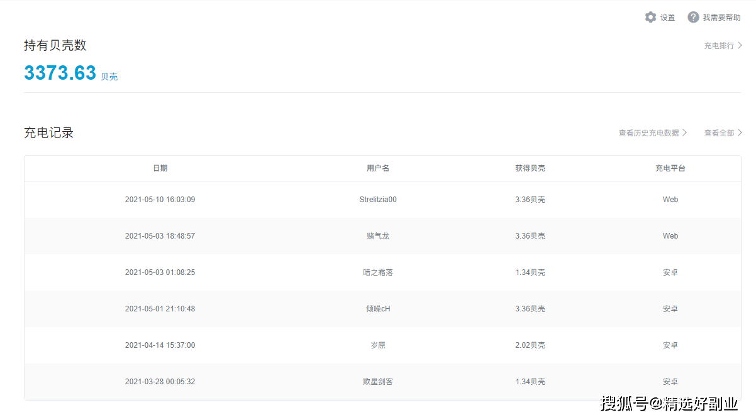Click username 暗之霜落 in records
This screenshot has height=420, width=756.
(378, 272)
